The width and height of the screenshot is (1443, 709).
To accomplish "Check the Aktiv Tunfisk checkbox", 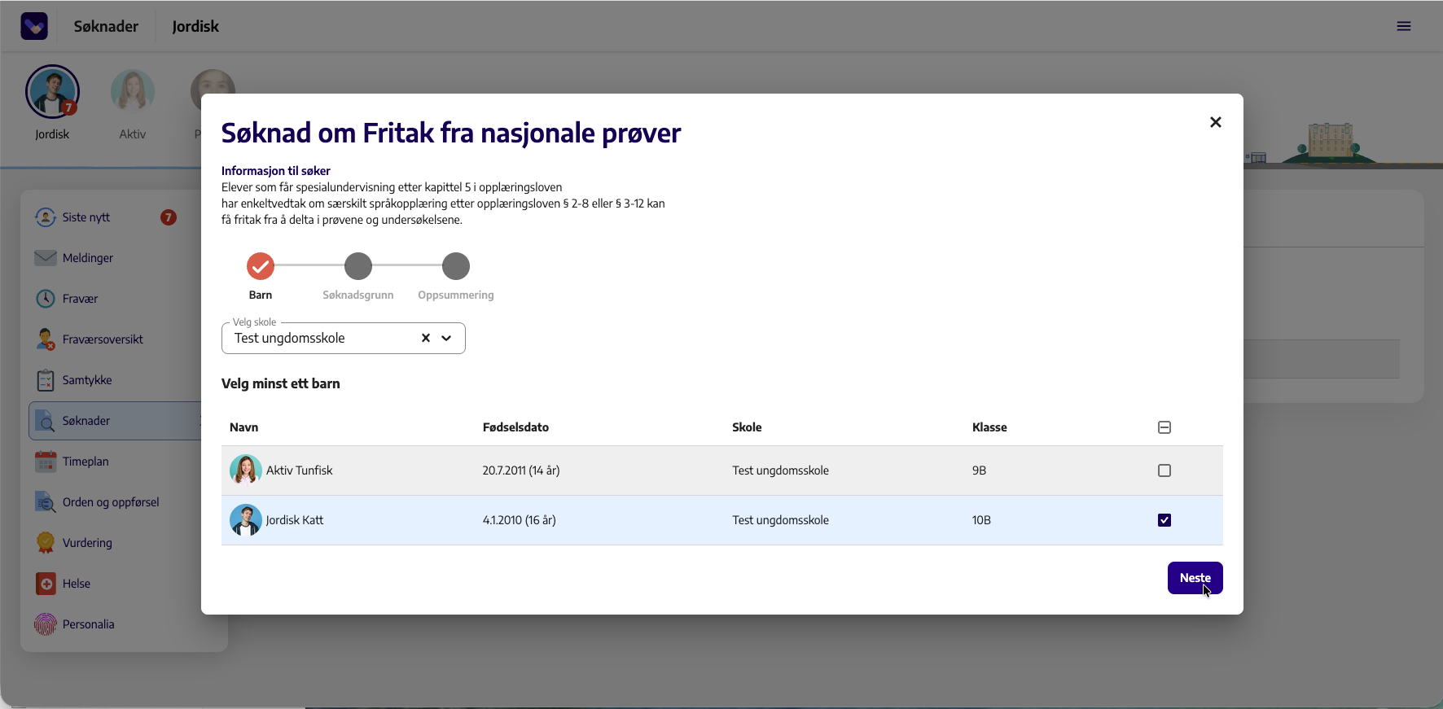I will tap(1164, 470).
